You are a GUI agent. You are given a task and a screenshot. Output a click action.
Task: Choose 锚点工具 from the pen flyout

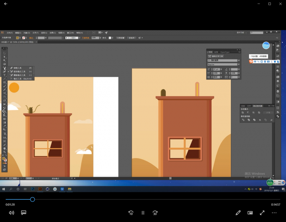tap(21, 79)
